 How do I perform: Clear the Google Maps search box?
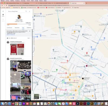(29, 11)
